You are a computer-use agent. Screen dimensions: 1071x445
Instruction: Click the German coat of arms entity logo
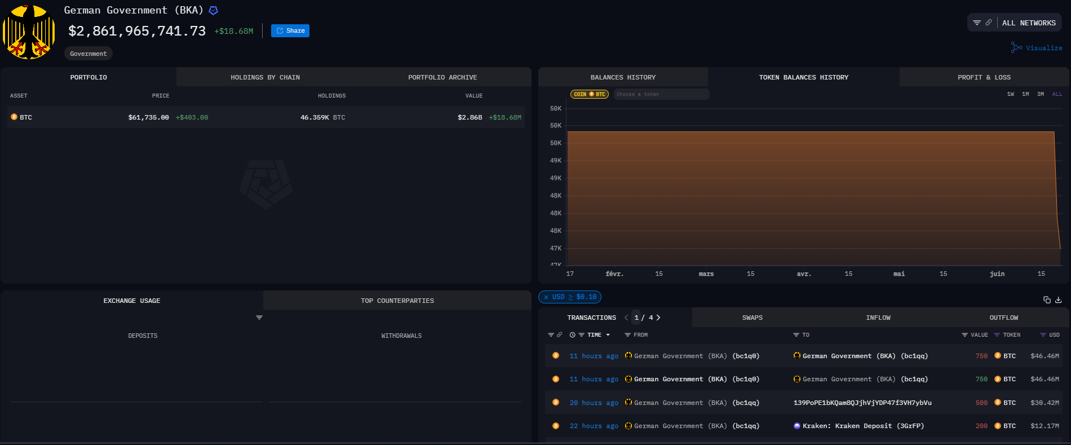tap(29, 32)
